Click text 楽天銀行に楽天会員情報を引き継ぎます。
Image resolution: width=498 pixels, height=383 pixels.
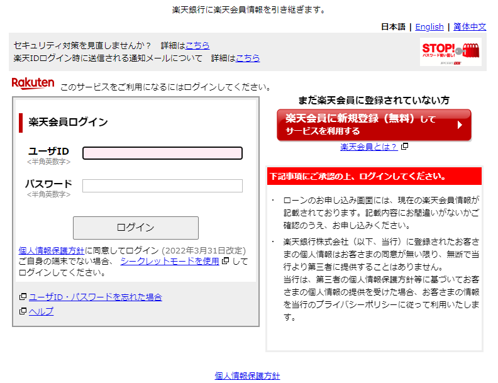249,10
